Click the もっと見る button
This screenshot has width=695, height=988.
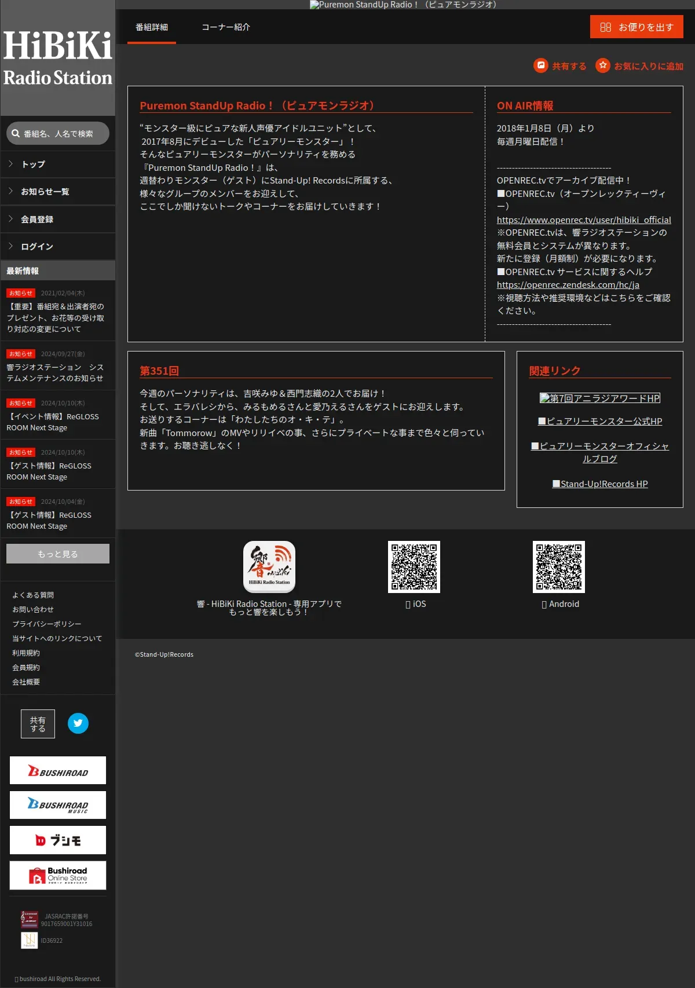tap(58, 554)
